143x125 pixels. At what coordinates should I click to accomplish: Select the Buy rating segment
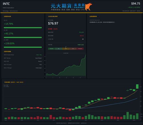tap(59, 49)
